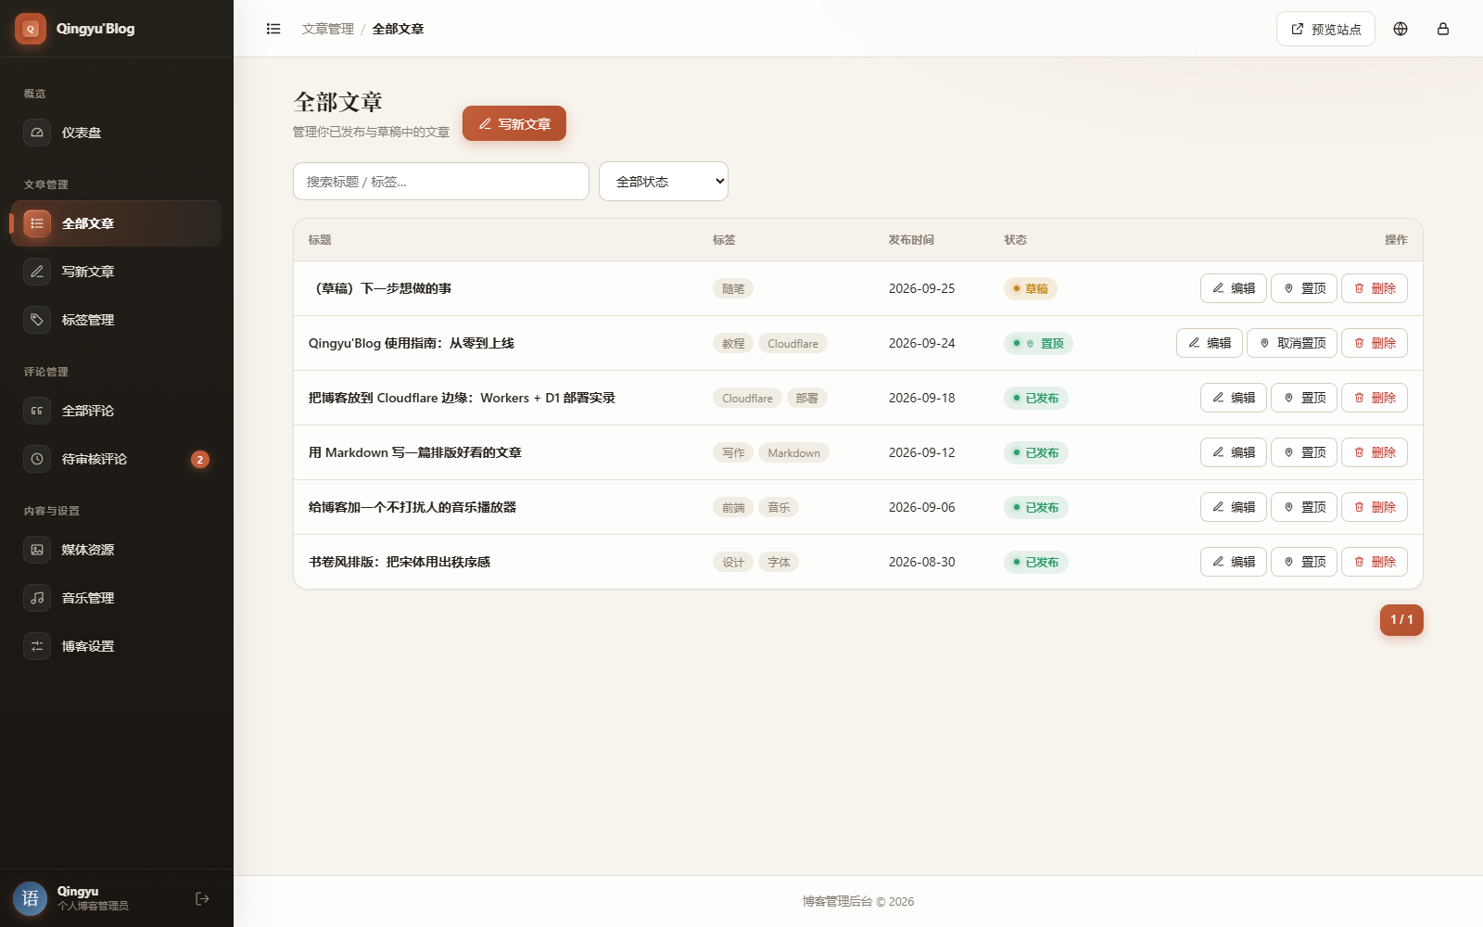Open title 给博客加一个不打扰人的音乐播放器
Image resolution: width=1483 pixels, height=927 pixels.
click(412, 507)
